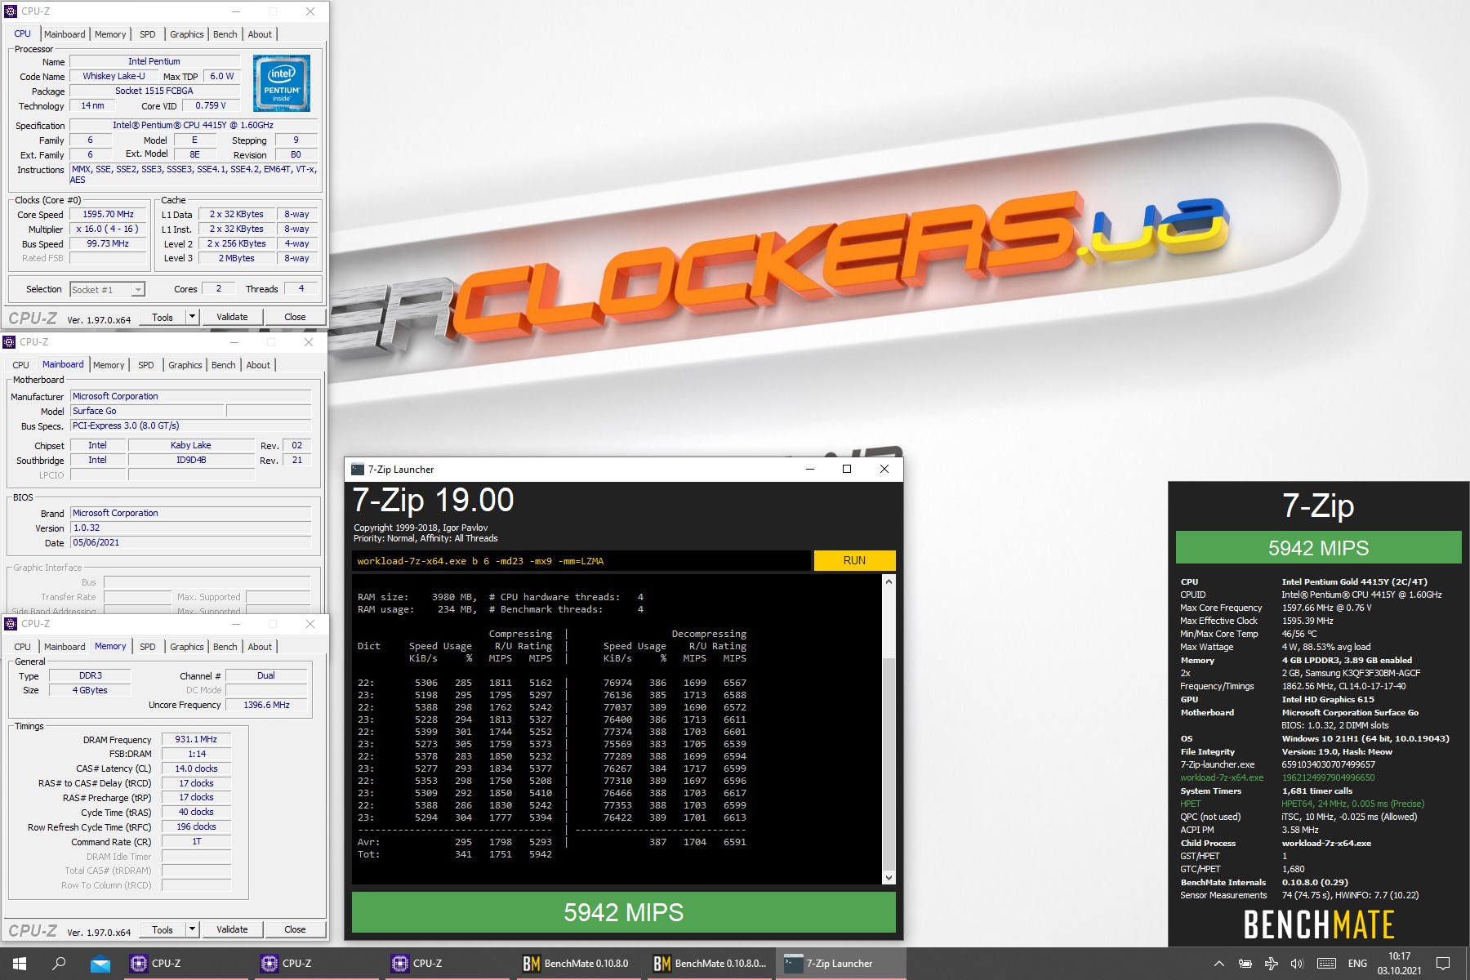Show hidden system tray icons

click(1219, 964)
